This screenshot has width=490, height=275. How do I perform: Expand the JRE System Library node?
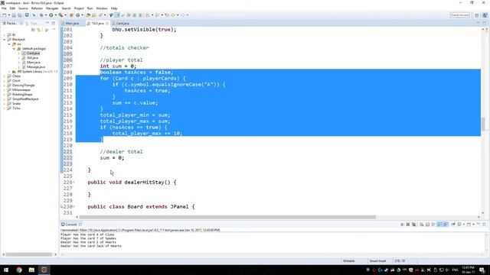pyautogui.click(x=9, y=72)
